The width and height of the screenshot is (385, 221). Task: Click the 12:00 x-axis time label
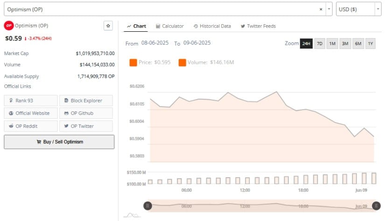coord(245,190)
